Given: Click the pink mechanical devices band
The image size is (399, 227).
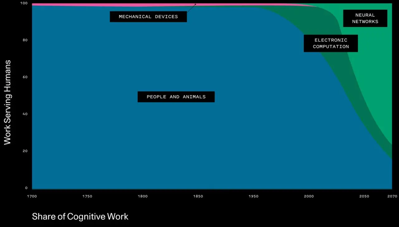Looking at the screenshot, I should (125, 5).
